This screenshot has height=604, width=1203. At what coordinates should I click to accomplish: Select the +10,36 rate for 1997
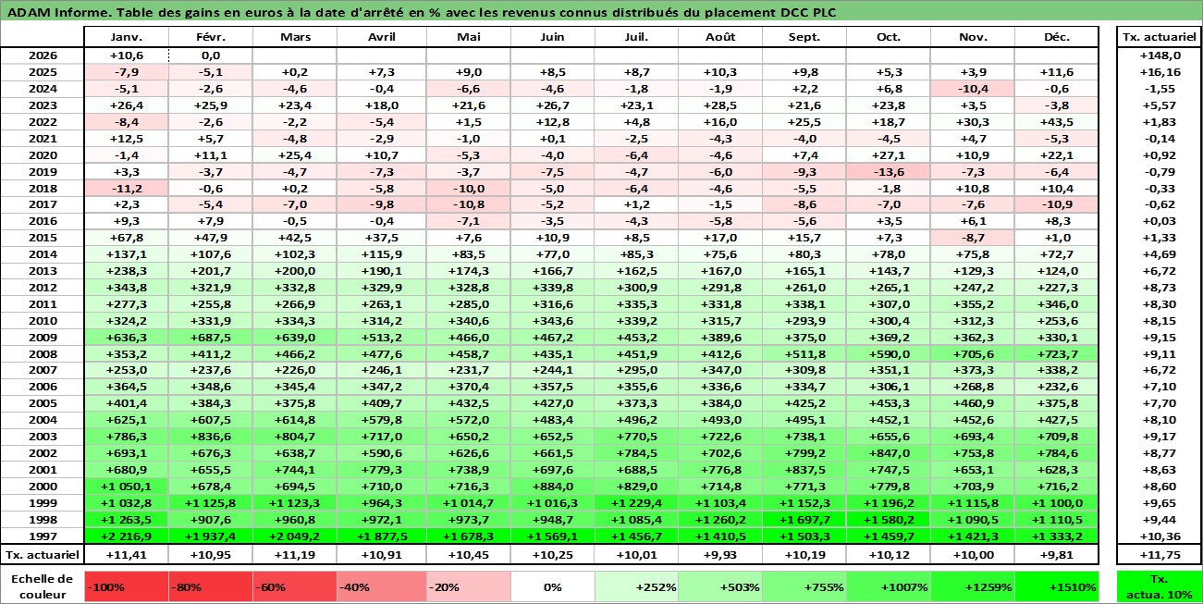pos(1159,536)
